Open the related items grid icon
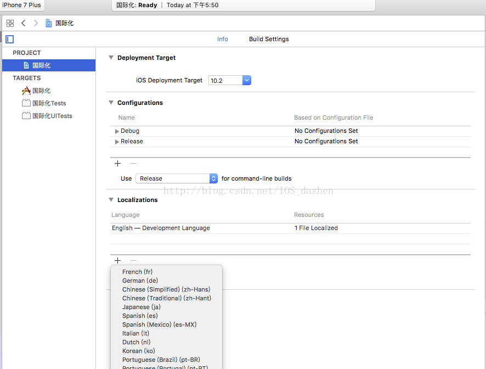The height and width of the screenshot is (369, 486). (10, 23)
